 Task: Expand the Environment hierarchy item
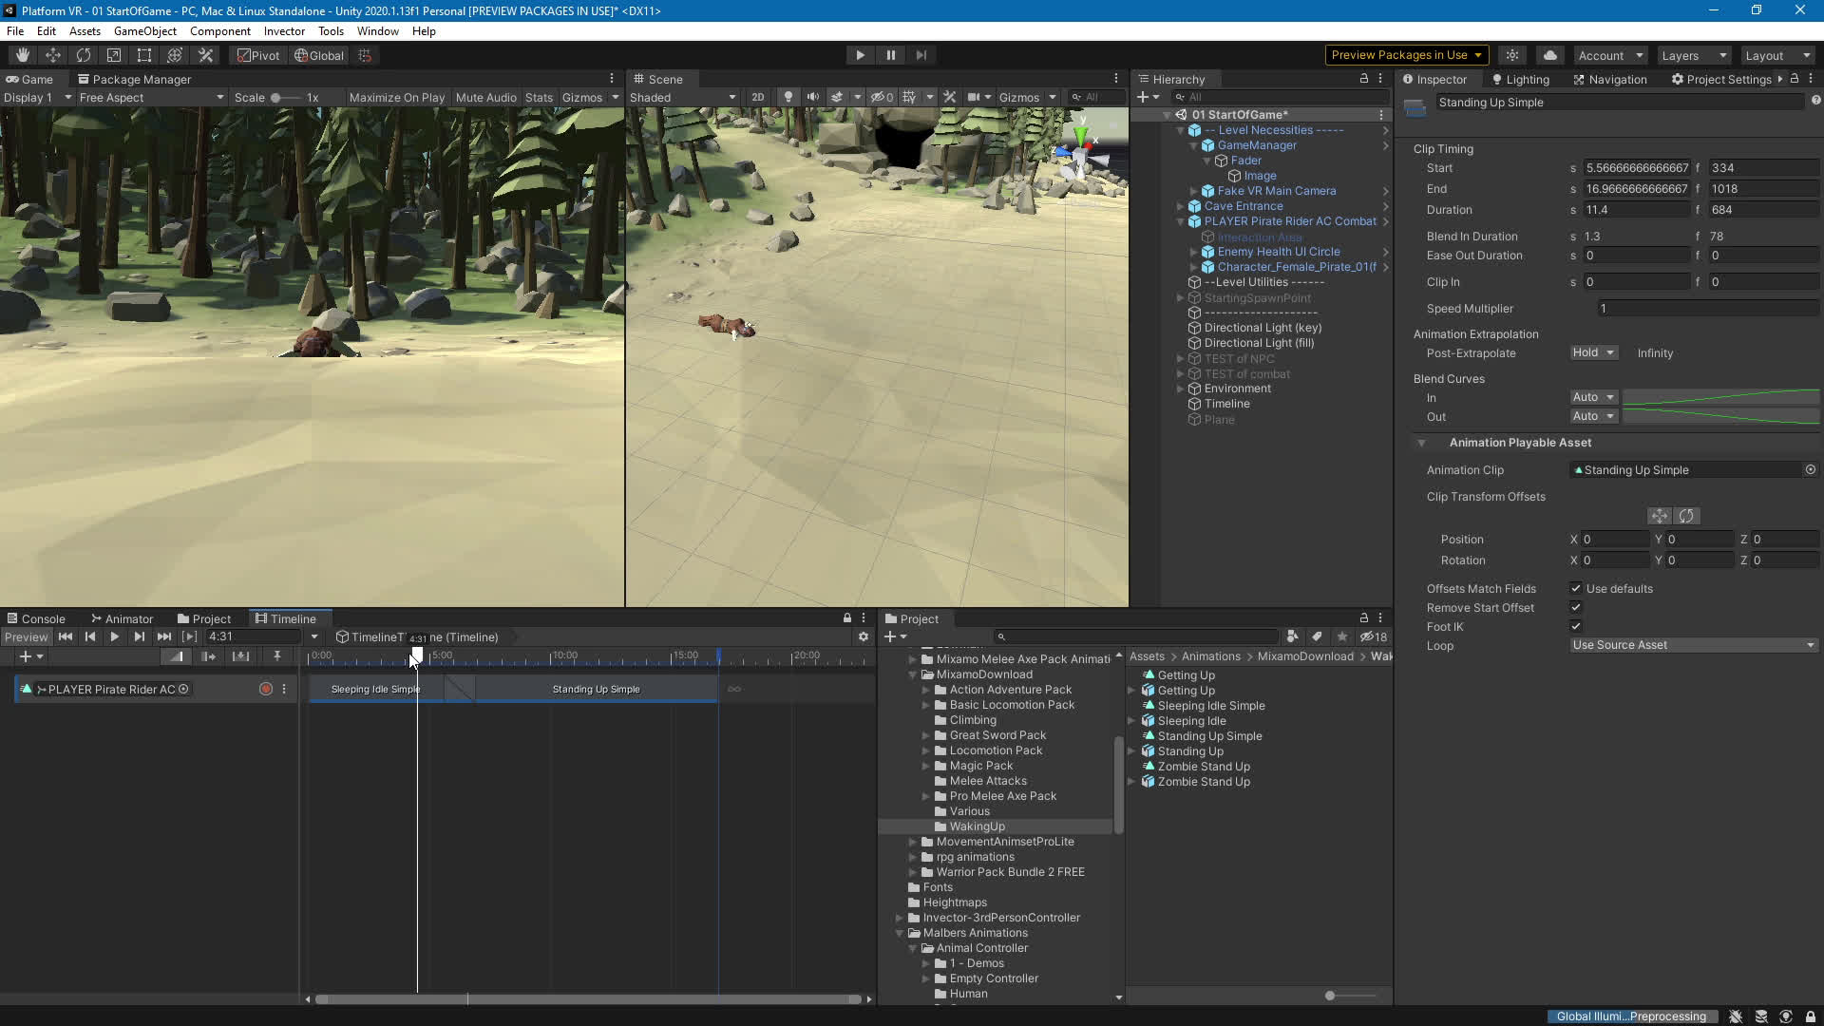(1181, 389)
